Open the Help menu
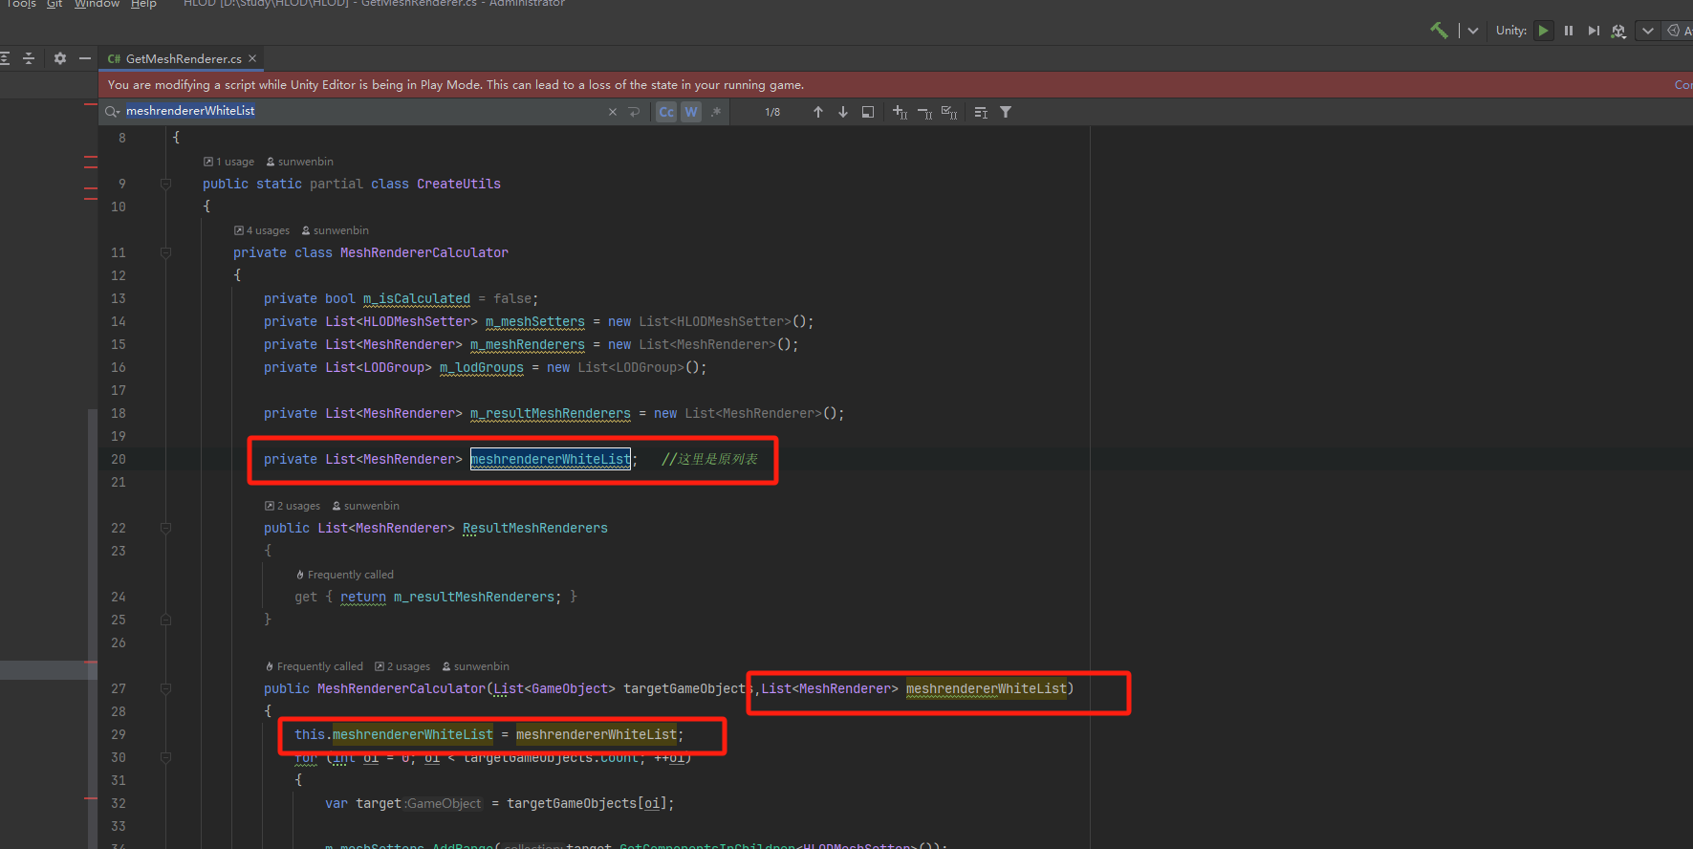Screen dimensions: 1693x849 pyautogui.click(x=143, y=4)
